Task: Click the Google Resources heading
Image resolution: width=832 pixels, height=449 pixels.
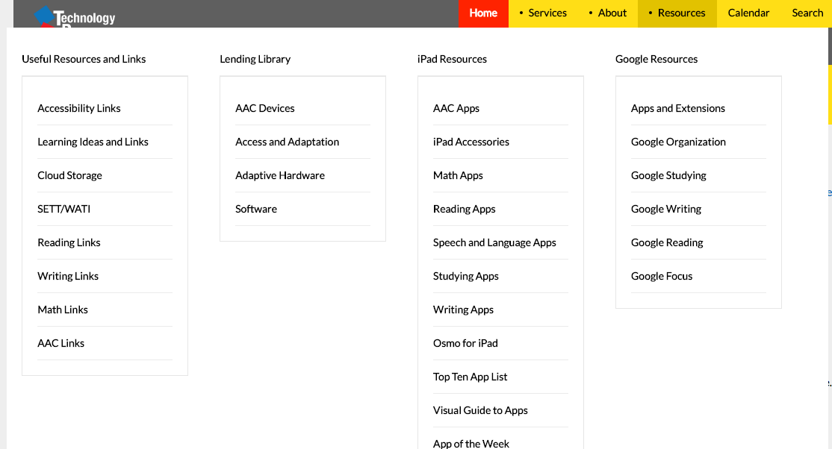Action: tap(656, 59)
